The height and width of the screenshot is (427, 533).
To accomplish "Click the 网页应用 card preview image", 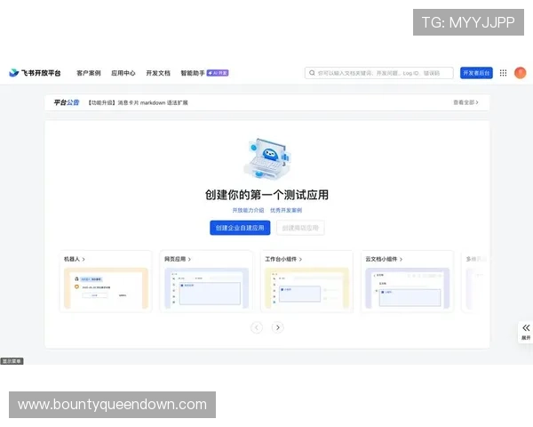I will (x=207, y=288).
